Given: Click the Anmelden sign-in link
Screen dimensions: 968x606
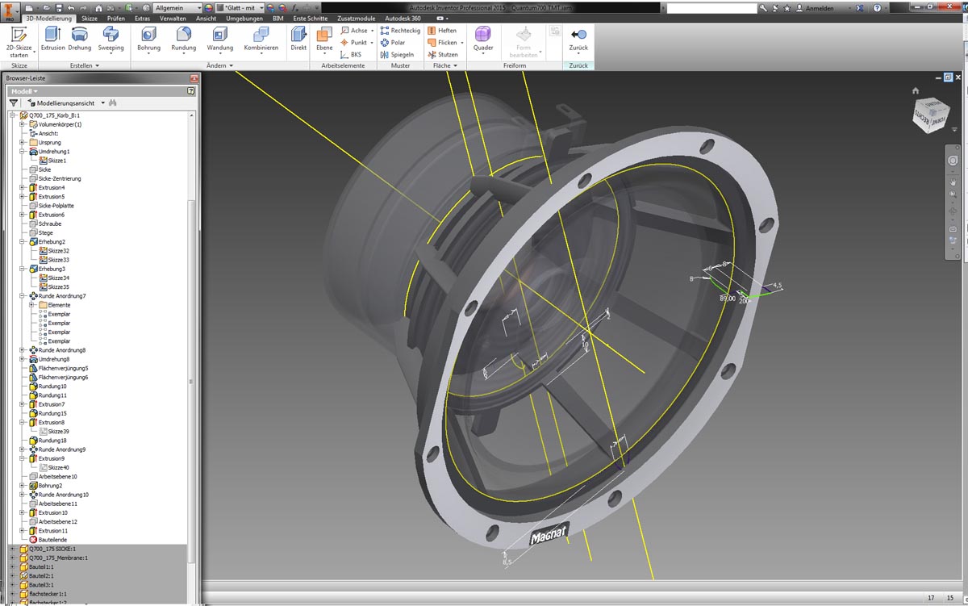Looking at the screenshot, I should click(x=819, y=7).
